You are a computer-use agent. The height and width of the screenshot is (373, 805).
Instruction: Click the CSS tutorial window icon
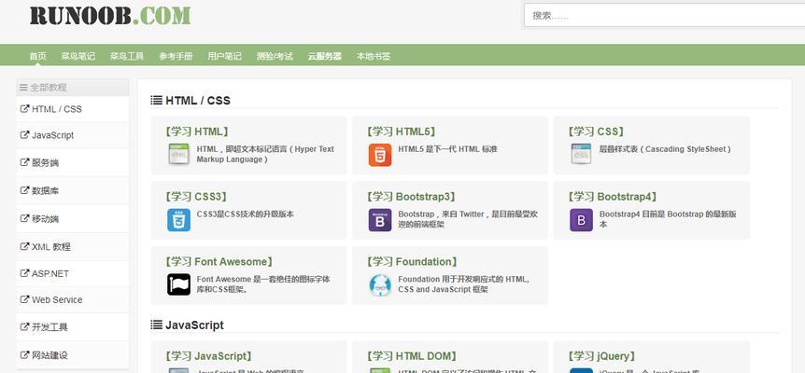coord(581,154)
